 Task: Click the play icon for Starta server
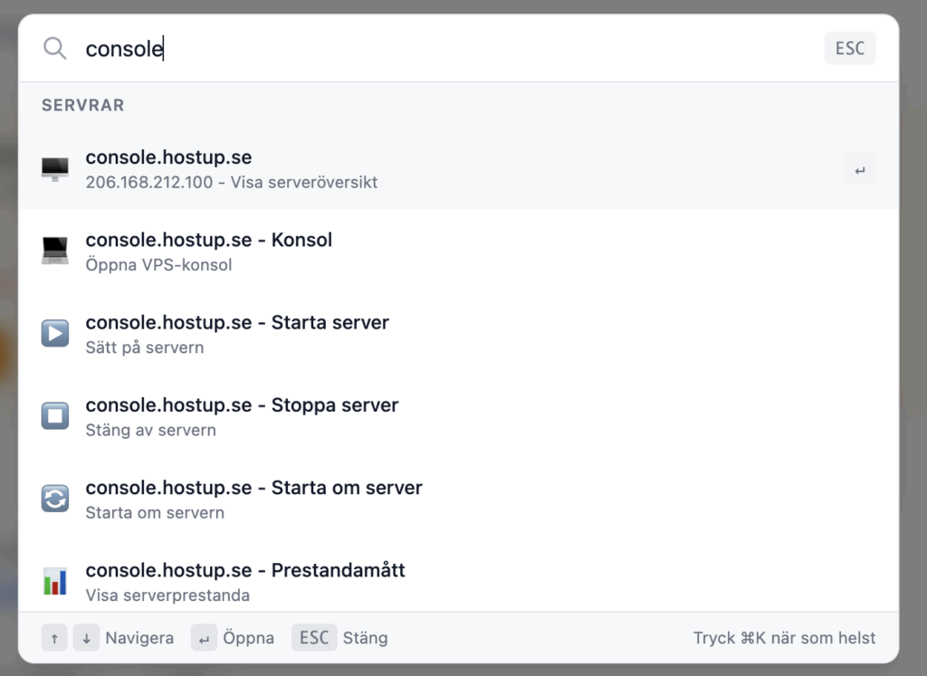[x=55, y=334]
